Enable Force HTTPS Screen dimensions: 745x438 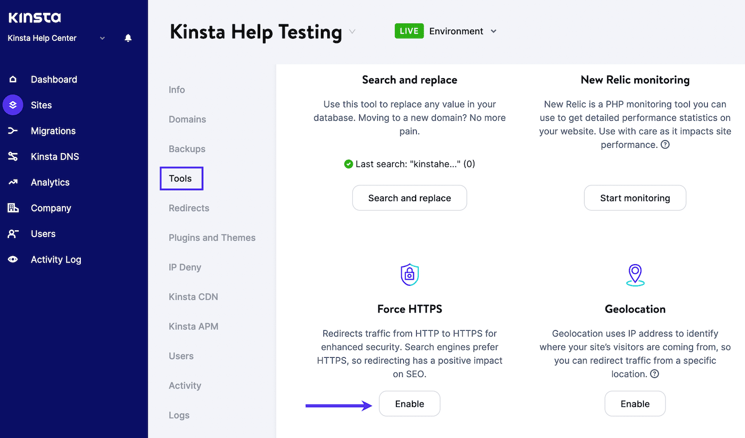point(410,403)
